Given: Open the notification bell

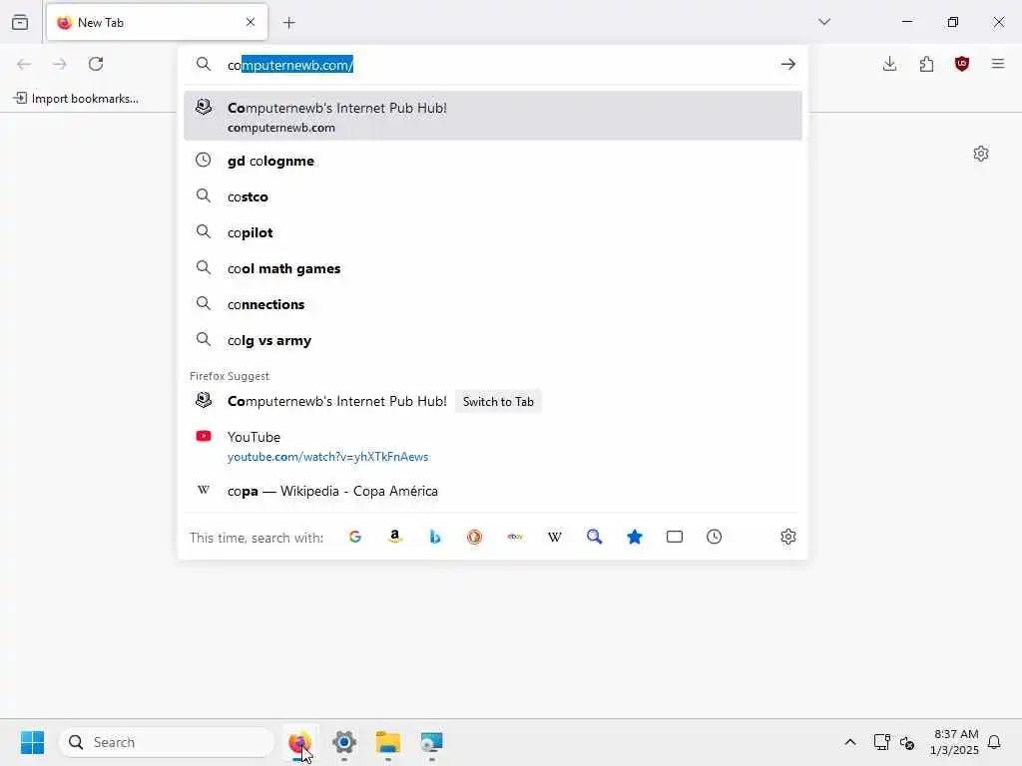Looking at the screenshot, I should point(994,742).
